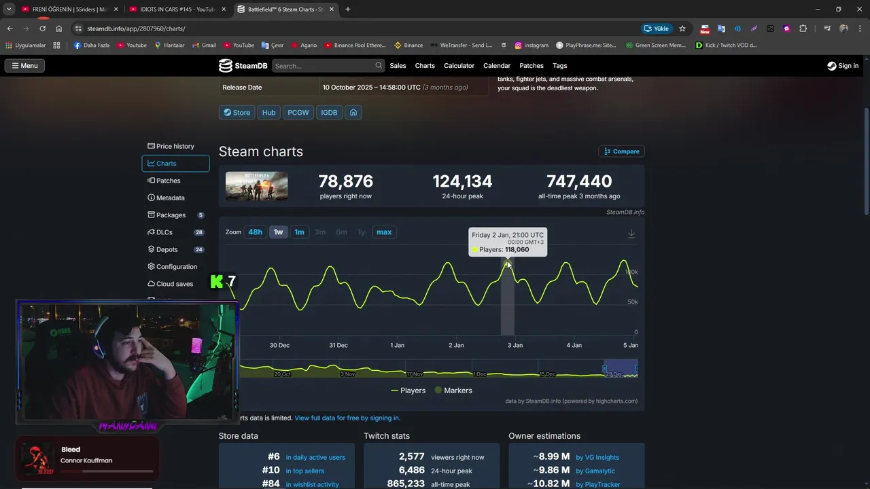Sign in via Steam button
This screenshot has width=870, height=489.
(x=843, y=66)
